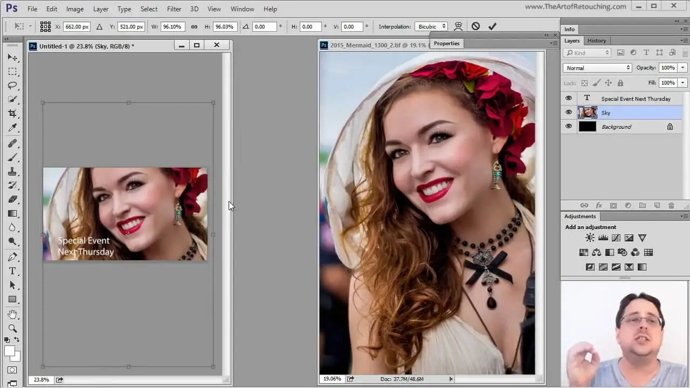
Task: Commit the transform with the checkmark
Action: coord(492,26)
